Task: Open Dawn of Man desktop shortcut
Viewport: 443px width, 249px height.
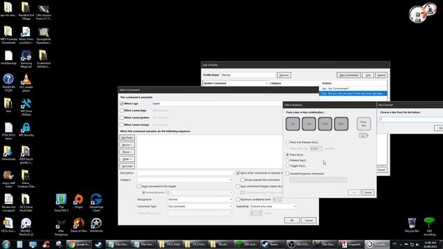Action: (78, 225)
